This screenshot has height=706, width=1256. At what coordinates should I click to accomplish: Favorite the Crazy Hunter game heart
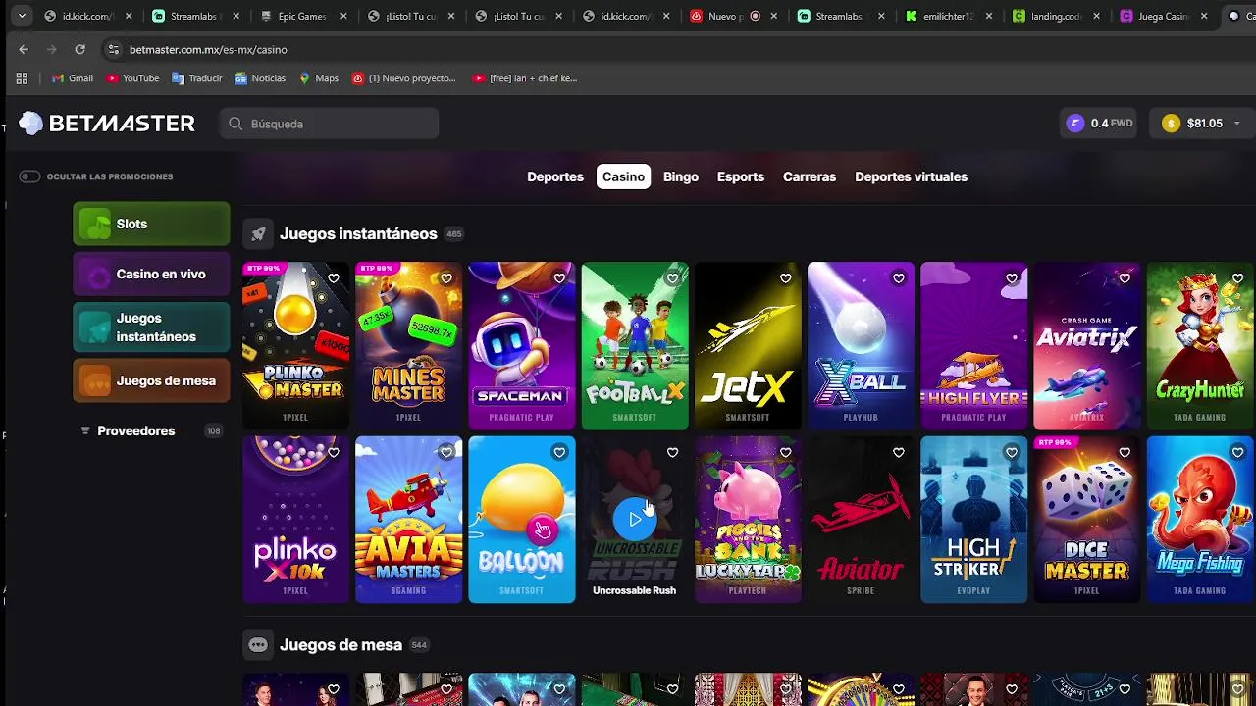point(1237,278)
